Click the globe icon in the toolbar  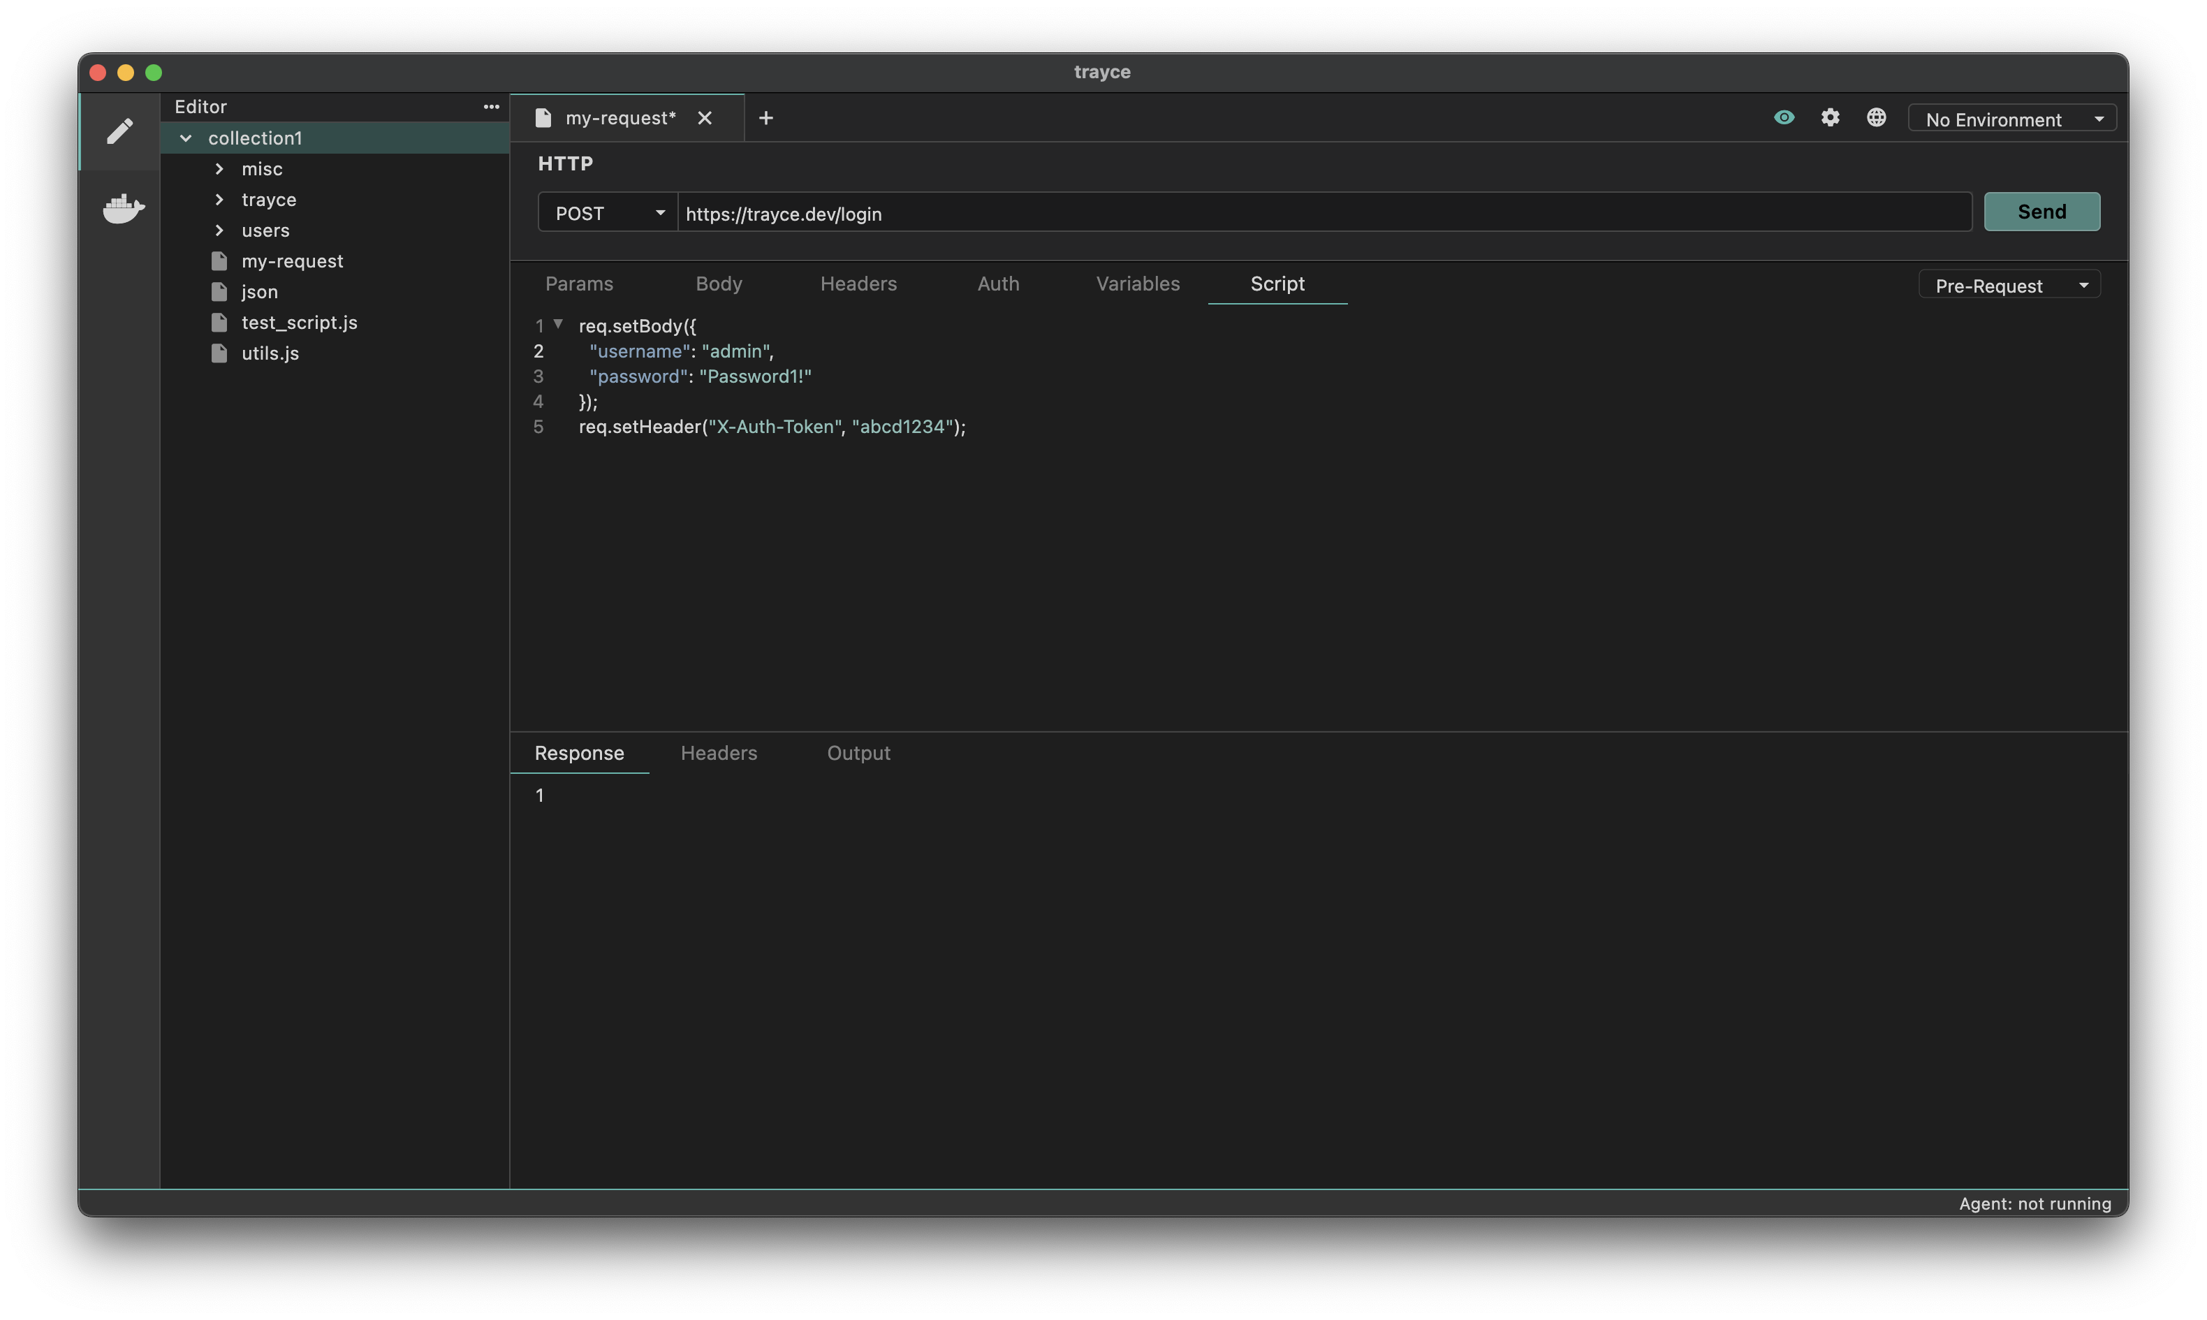point(1876,117)
